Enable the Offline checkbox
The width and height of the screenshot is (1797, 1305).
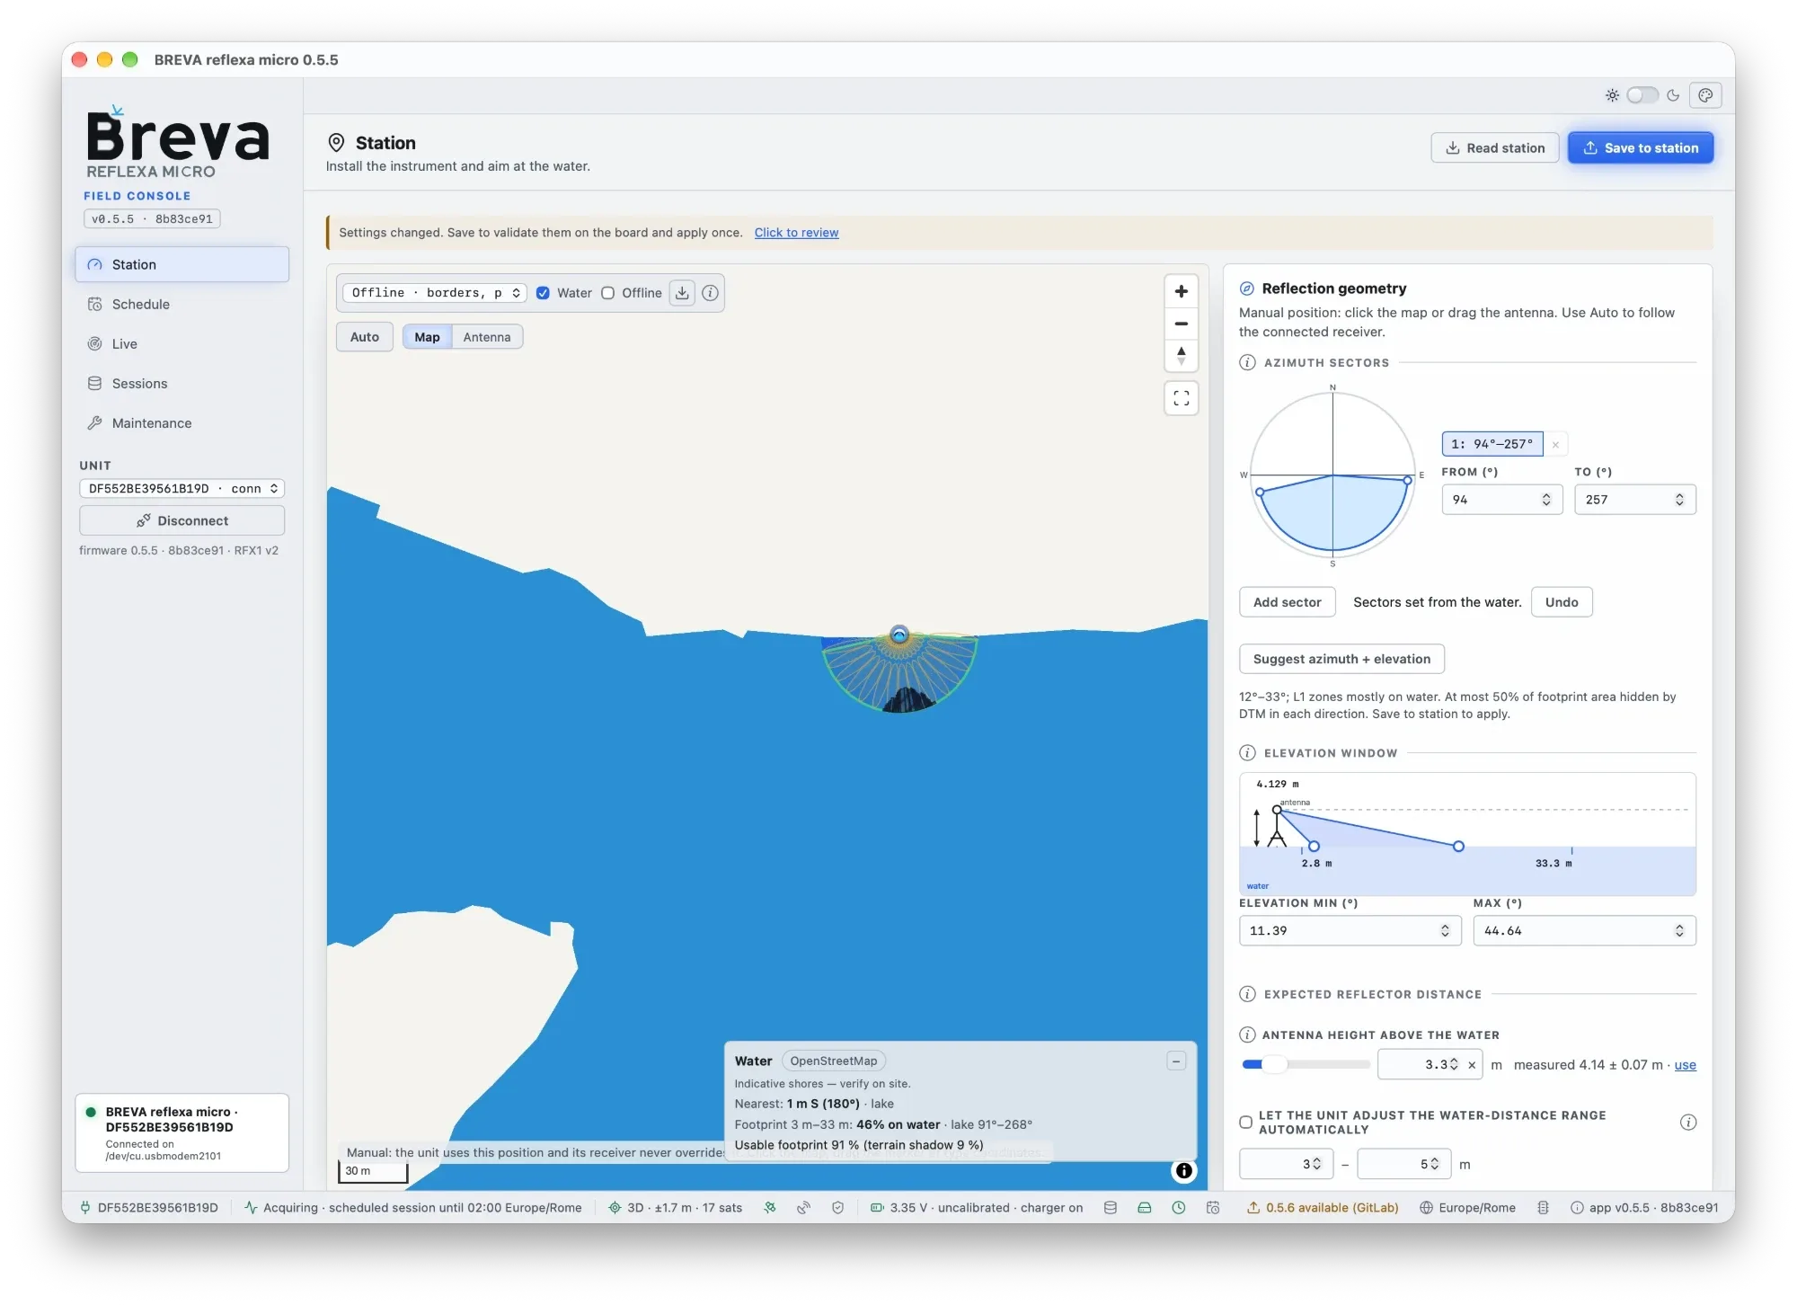(607, 293)
